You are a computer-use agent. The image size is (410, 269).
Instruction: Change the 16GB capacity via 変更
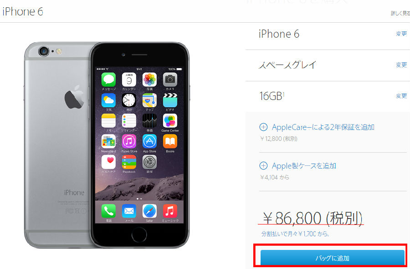401,96
